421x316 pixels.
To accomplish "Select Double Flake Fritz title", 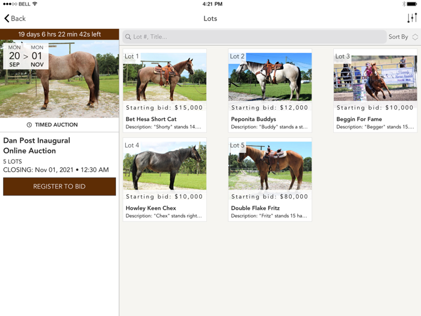I will pos(255,208).
